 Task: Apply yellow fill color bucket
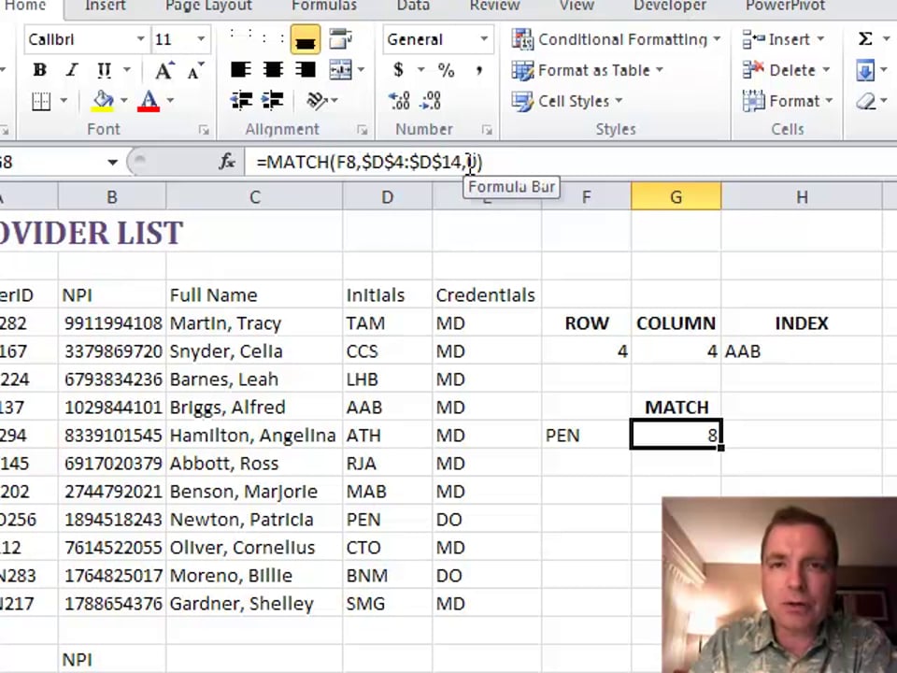pos(103,101)
